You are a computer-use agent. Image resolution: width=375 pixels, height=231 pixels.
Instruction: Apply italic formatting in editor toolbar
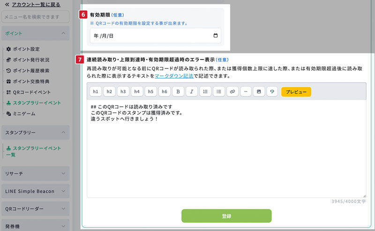(x=192, y=92)
